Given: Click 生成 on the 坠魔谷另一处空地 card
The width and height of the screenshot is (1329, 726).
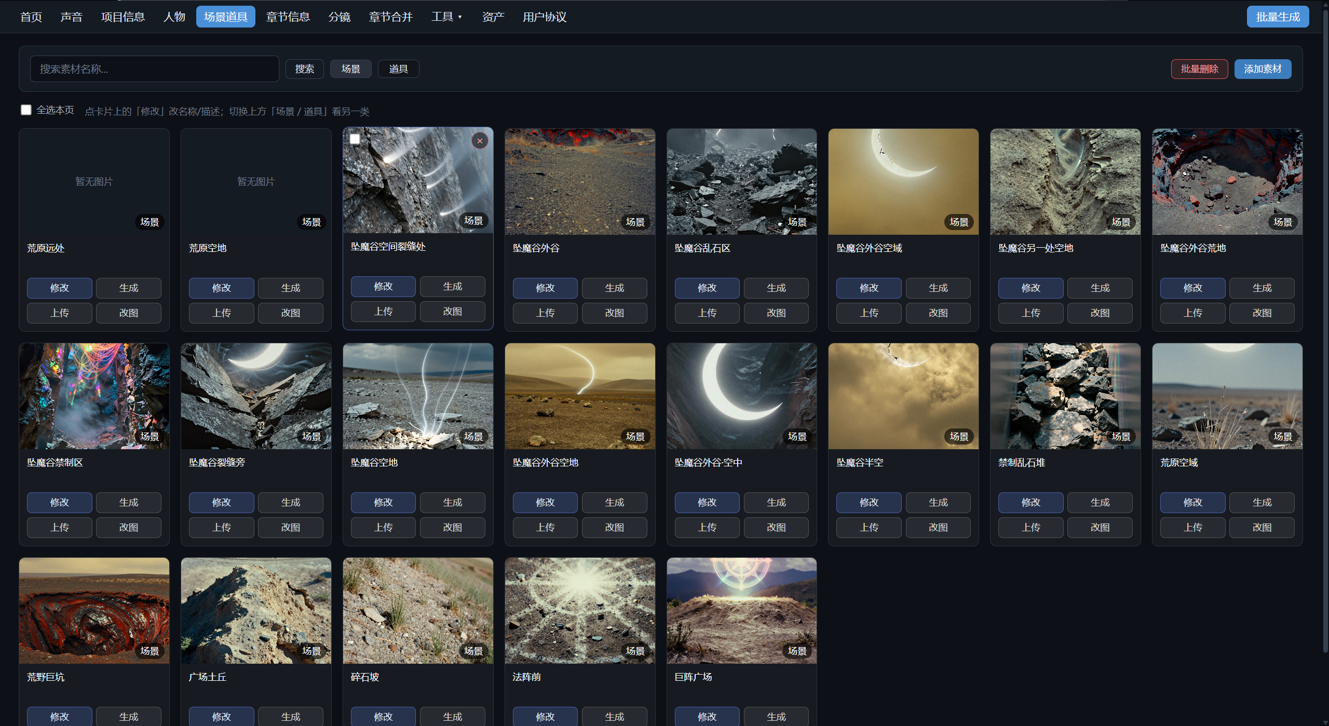Looking at the screenshot, I should (1100, 288).
